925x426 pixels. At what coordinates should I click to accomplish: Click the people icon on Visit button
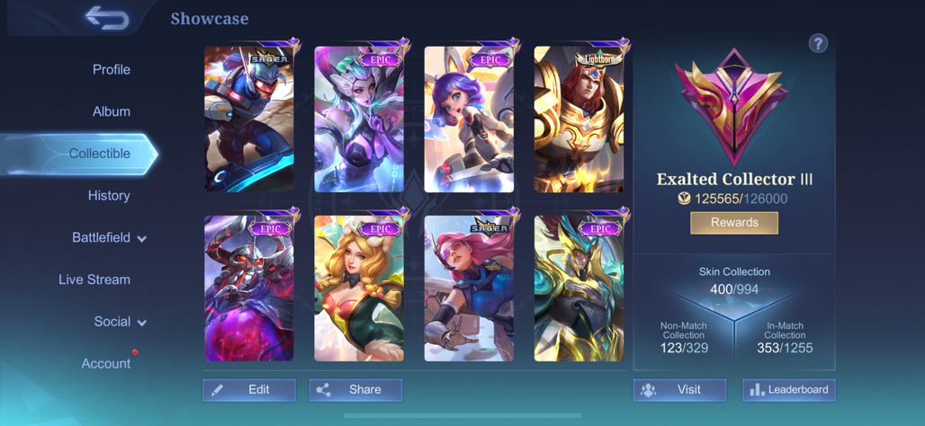649,390
